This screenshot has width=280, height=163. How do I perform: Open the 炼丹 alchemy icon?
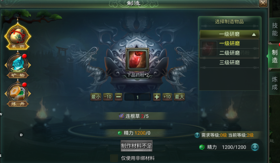point(18,94)
